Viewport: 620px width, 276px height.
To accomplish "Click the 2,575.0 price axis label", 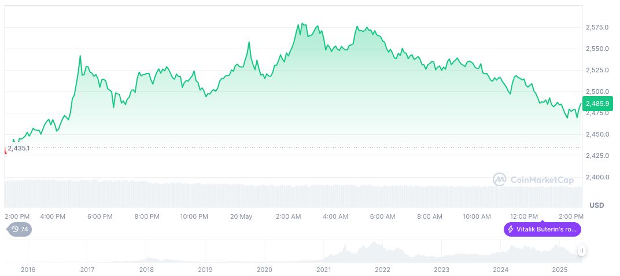I will click(597, 27).
